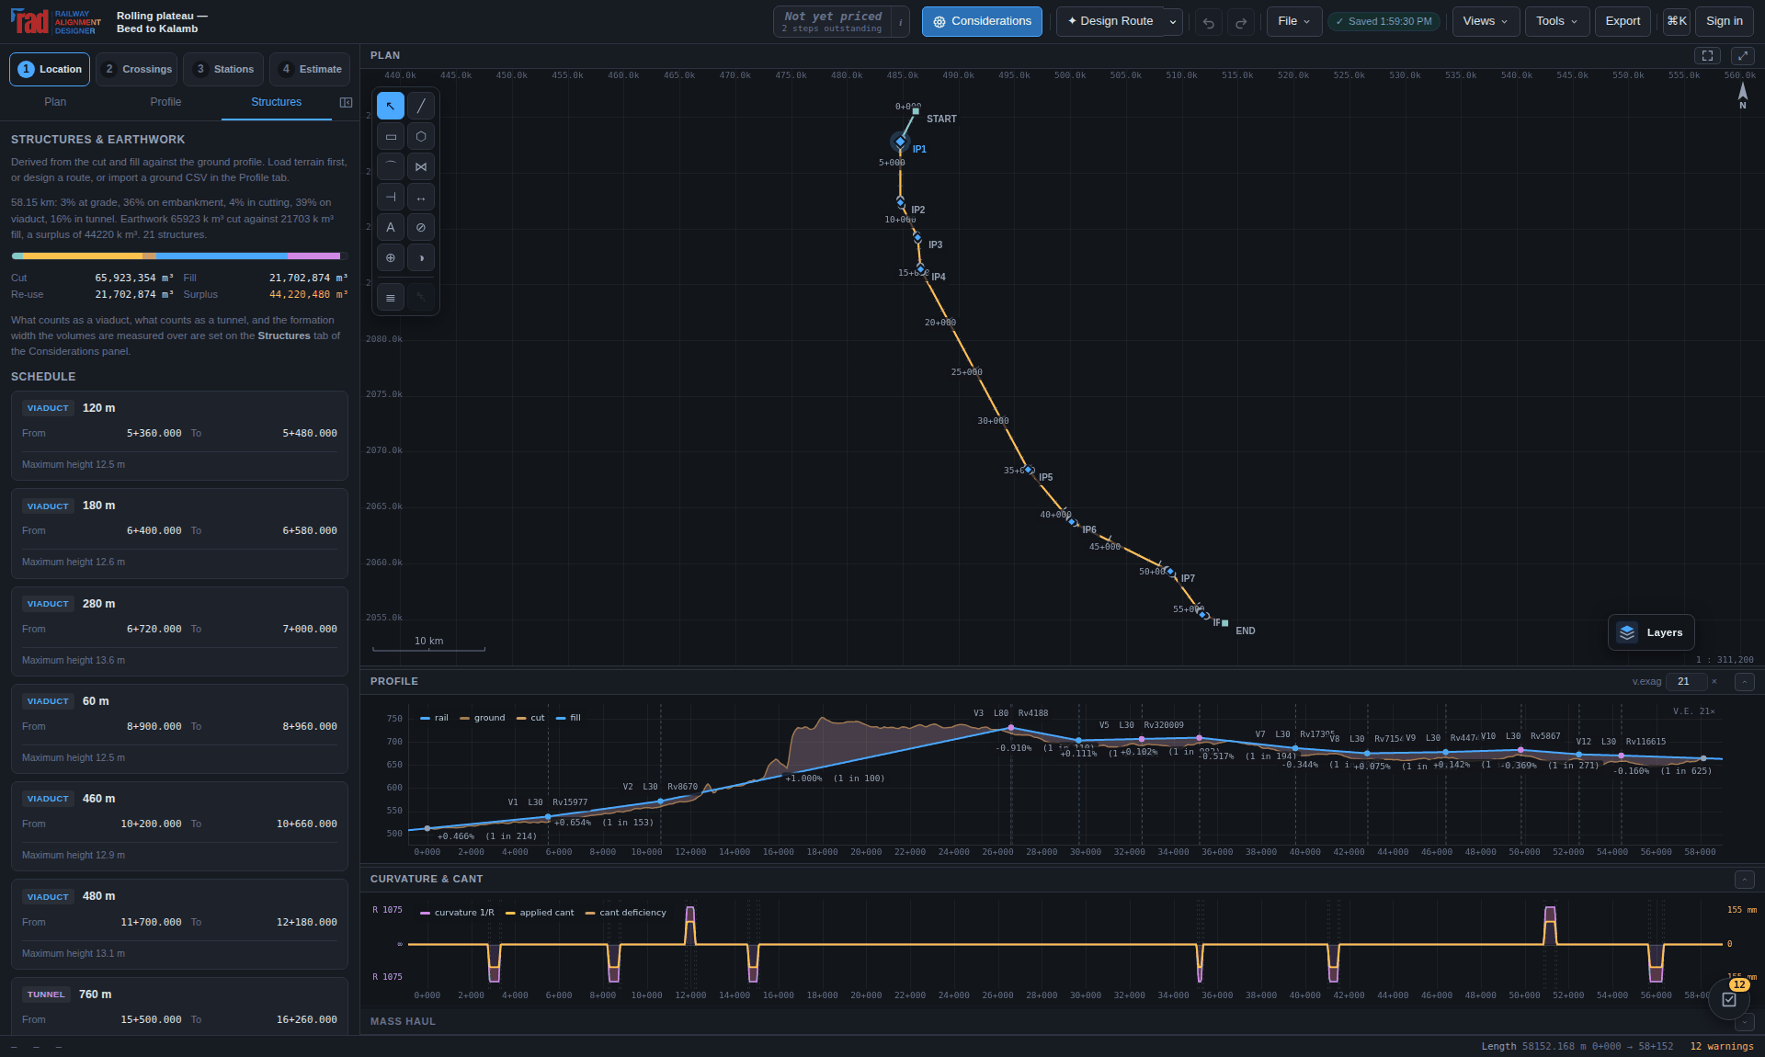
Task: Click the Design Route button
Action: (1110, 21)
